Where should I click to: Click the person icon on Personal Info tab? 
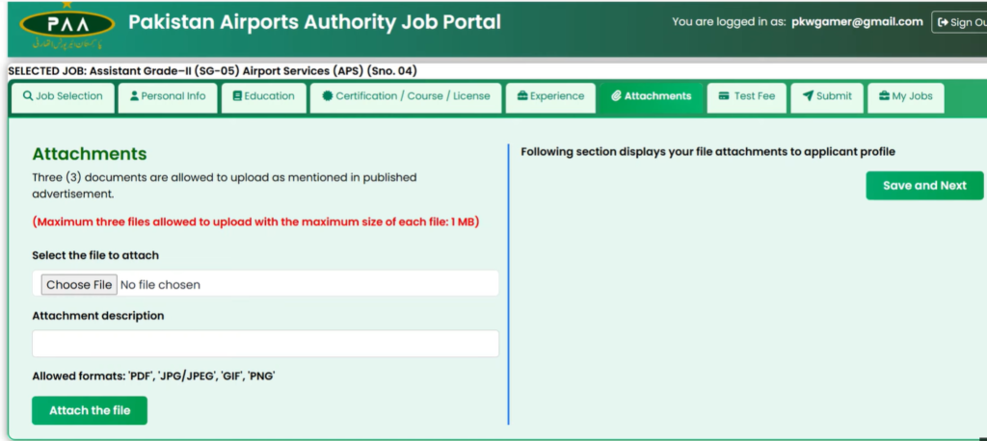click(134, 96)
